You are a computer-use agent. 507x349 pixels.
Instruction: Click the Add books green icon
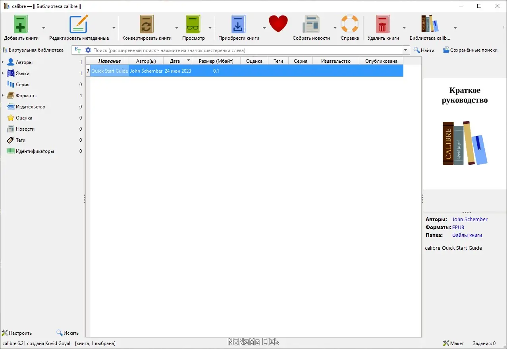[21, 24]
